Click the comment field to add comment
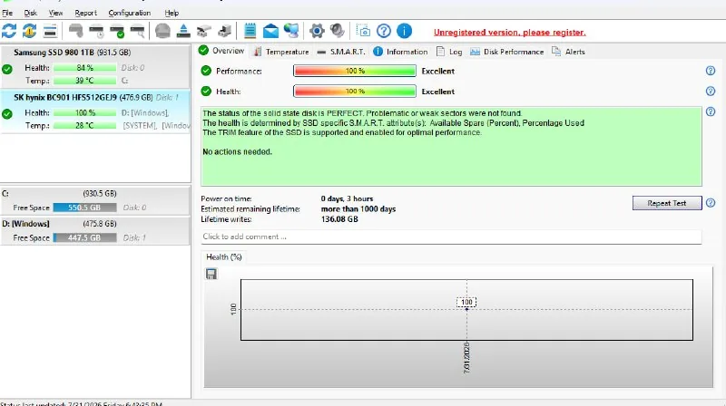The height and width of the screenshot is (406, 726). tap(451, 237)
